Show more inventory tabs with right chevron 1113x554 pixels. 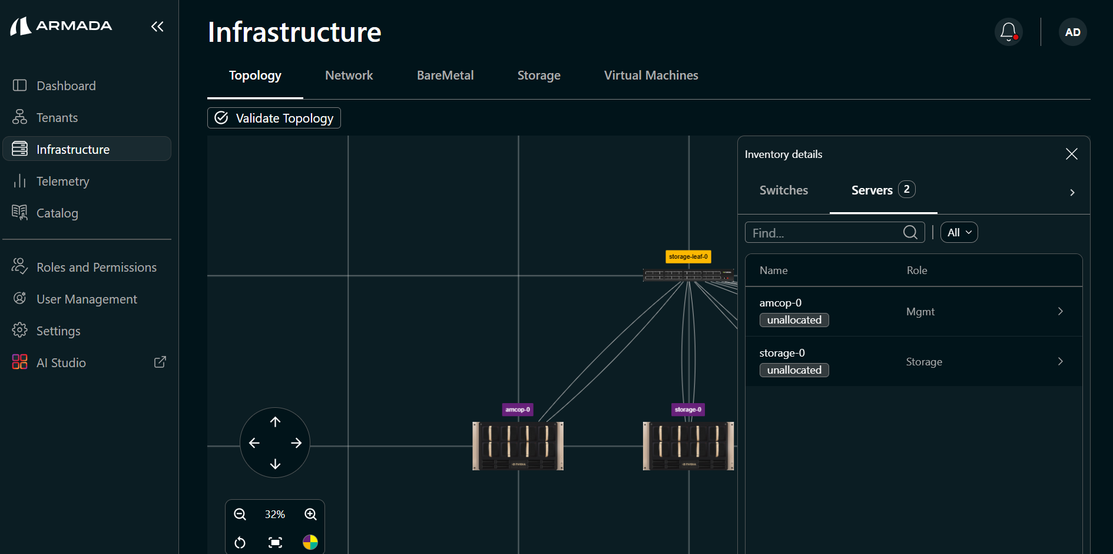(1072, 193)
